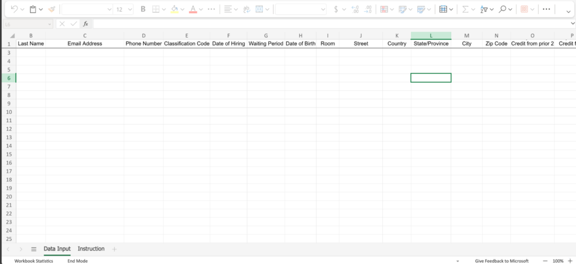Screen dimensions: 576x264
Task: Click the State/Province header cell
Action: [x=431, y=43]
